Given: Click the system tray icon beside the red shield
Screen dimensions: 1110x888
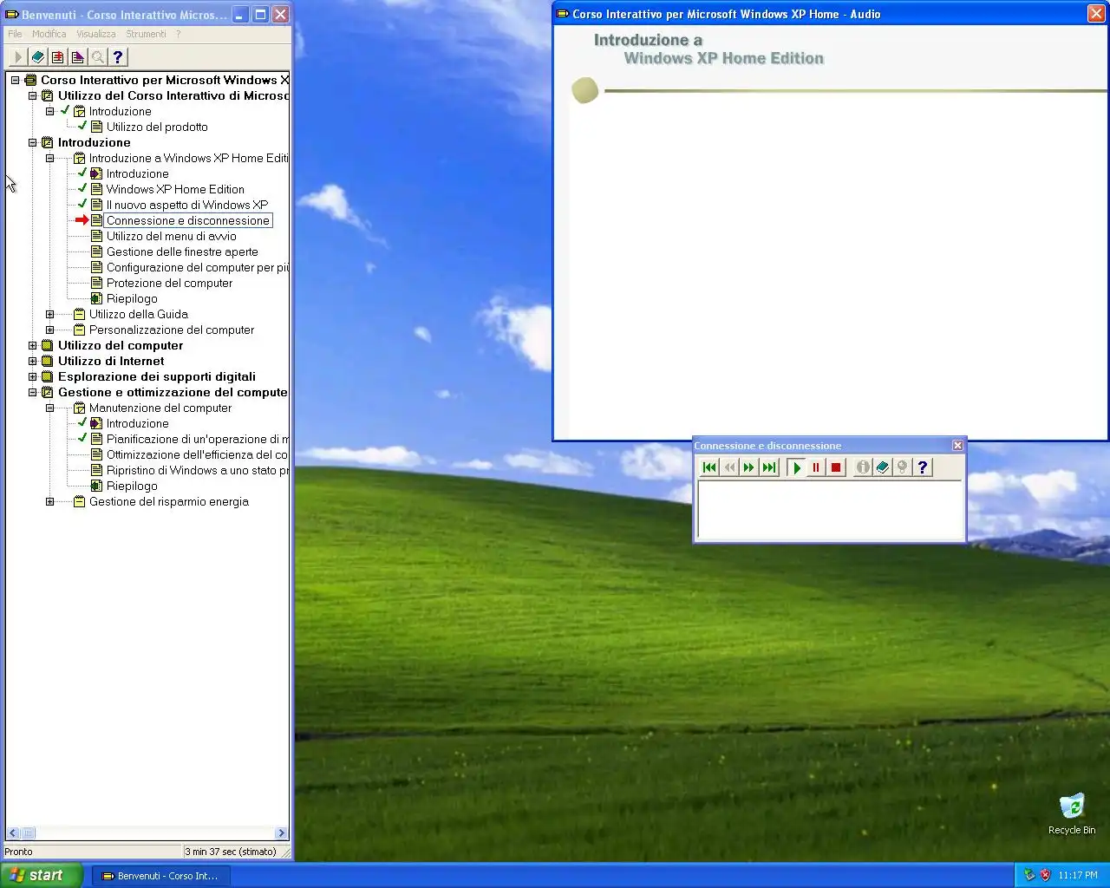Looking at the screenshot, I should 1029,875.
